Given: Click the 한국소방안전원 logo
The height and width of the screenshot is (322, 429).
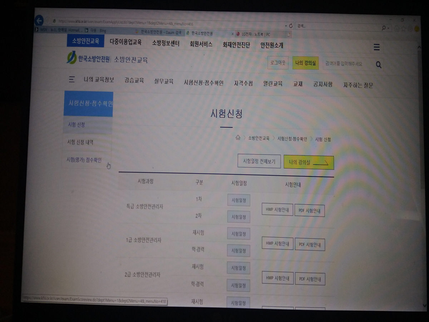Looking at the screenshot, I should point(88,58).
